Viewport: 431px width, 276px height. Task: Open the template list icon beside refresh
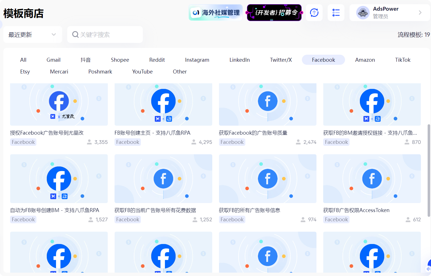336,13
